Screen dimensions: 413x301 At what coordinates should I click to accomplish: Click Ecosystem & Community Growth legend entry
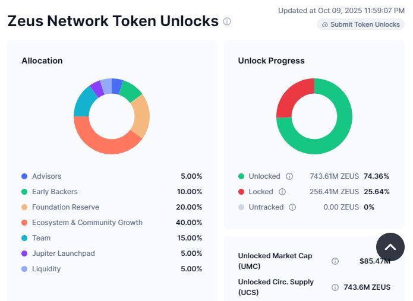(87, 223)
